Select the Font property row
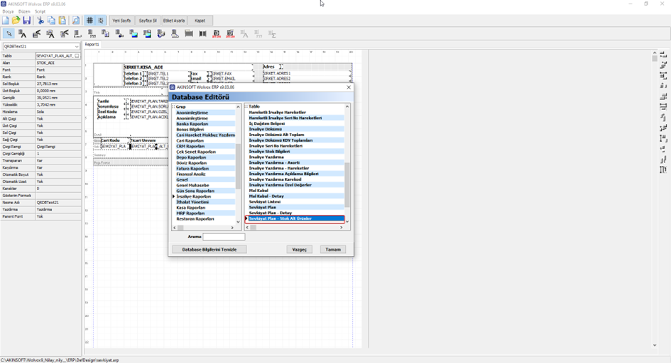Image resolution: width=671 pixels, height=363 pixels. pyautogui.click(x=40, y=70)
